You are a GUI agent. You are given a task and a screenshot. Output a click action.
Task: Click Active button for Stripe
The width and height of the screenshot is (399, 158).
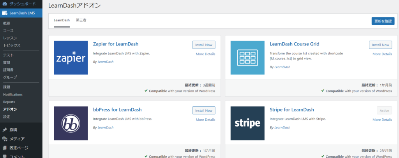coord(384,111)
